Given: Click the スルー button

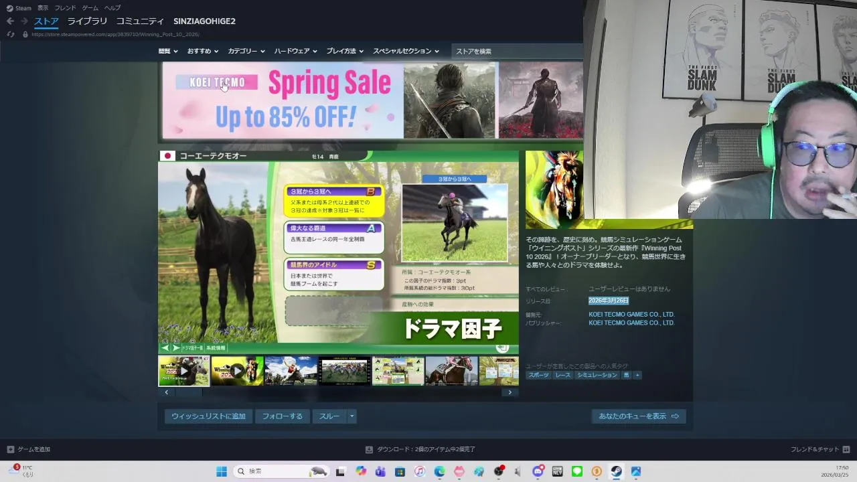Looking at the screenshot, I should (x=329, y=416).
